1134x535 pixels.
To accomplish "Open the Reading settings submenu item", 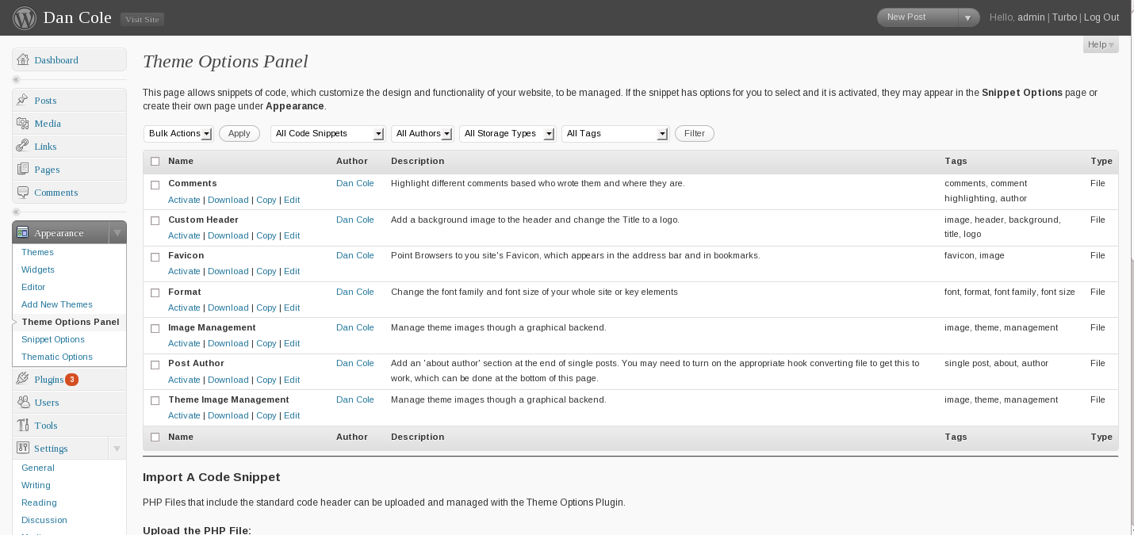I will coord(39,503).
